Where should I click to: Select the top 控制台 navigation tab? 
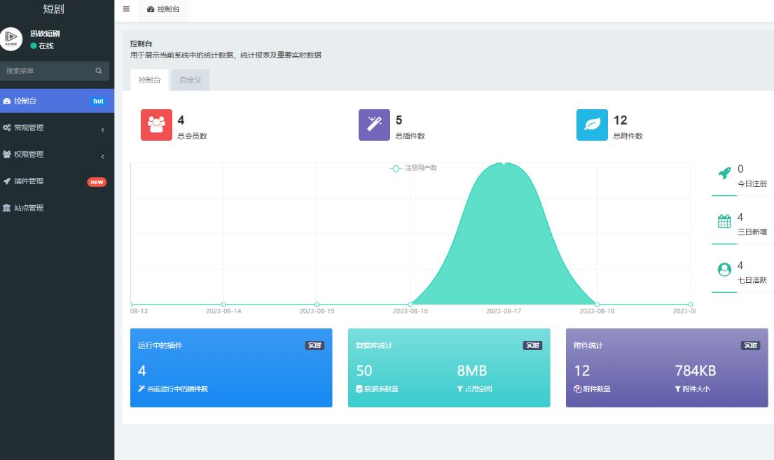tap(163, 9)
